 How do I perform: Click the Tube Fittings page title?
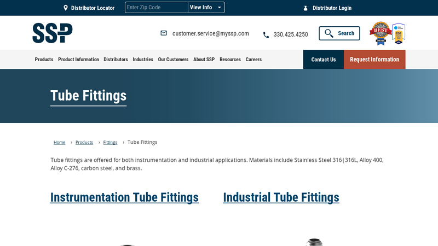[88, 96]
